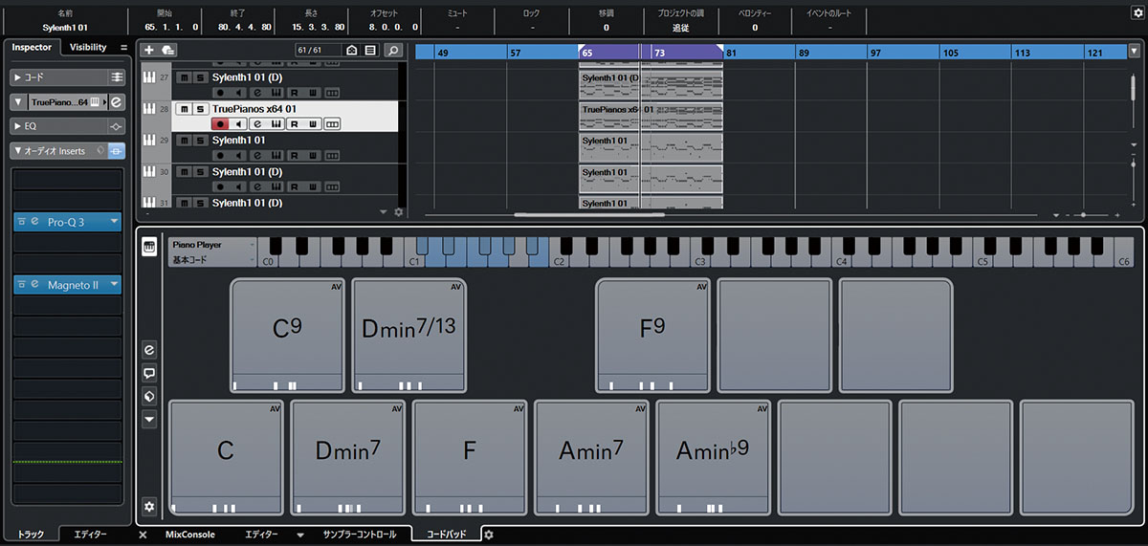Mute track 27 Sylenth1 01 (D)
Image resolution: width=1148 pixels, height=546 pixels.
[x=185, y=77]
